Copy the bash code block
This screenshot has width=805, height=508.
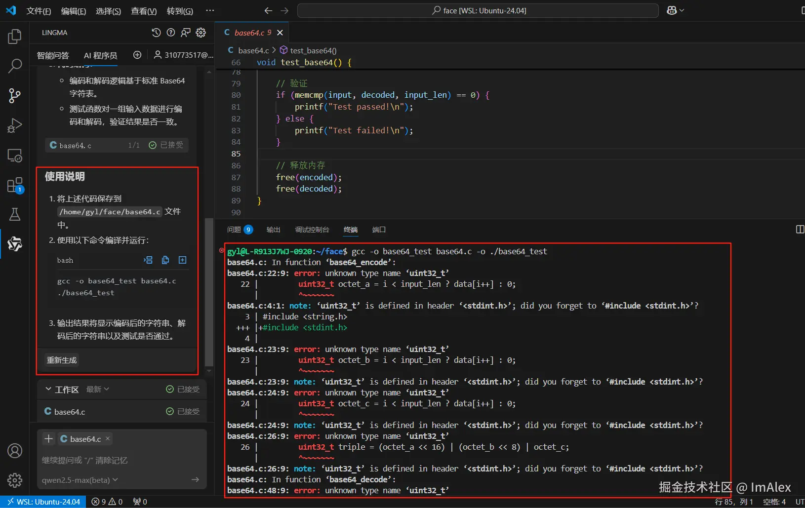165,260
